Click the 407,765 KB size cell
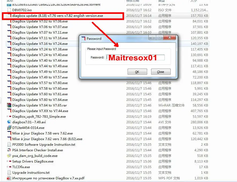237x182 pixels. pos(199,111)
